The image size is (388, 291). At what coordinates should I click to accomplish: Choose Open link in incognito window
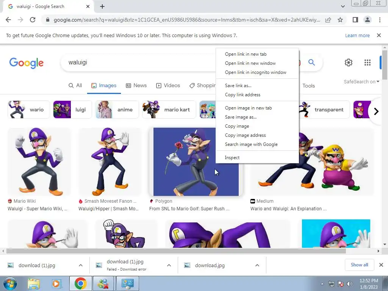click(x=257, y=72)
